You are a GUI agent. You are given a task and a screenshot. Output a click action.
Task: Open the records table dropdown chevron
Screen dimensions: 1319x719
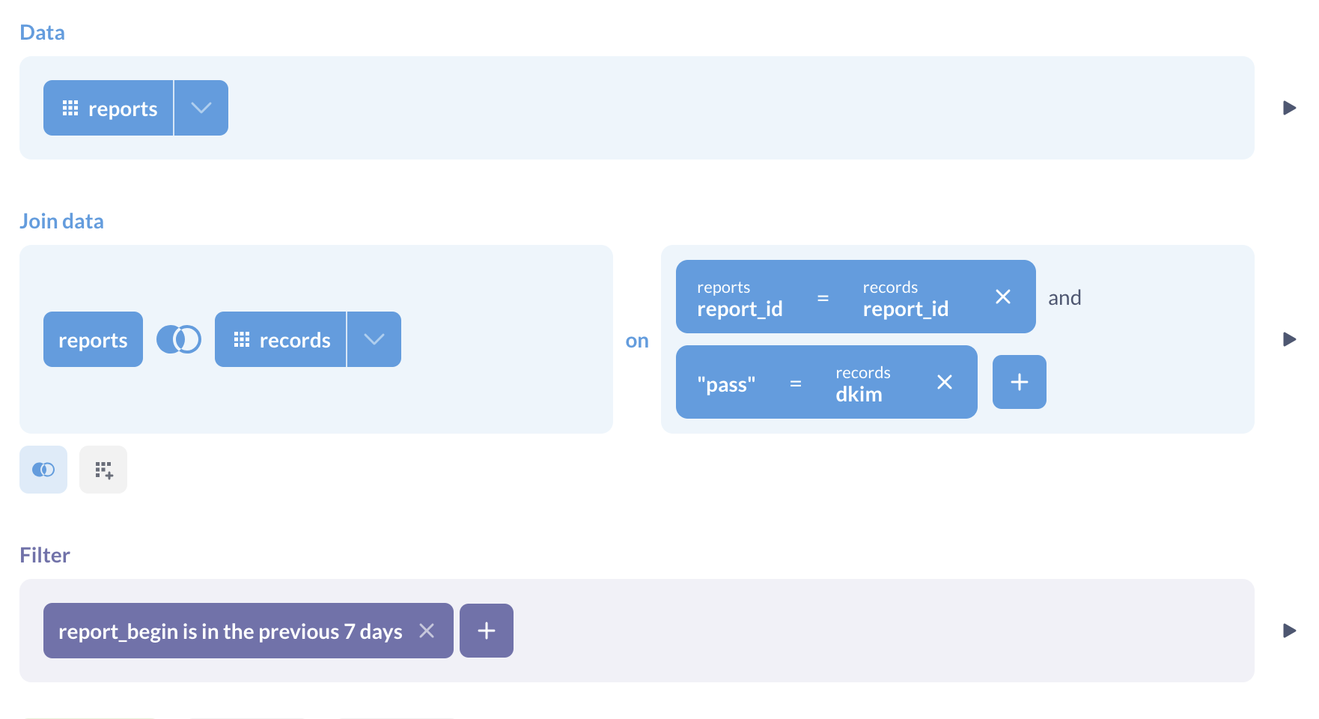tap(374, 339)
